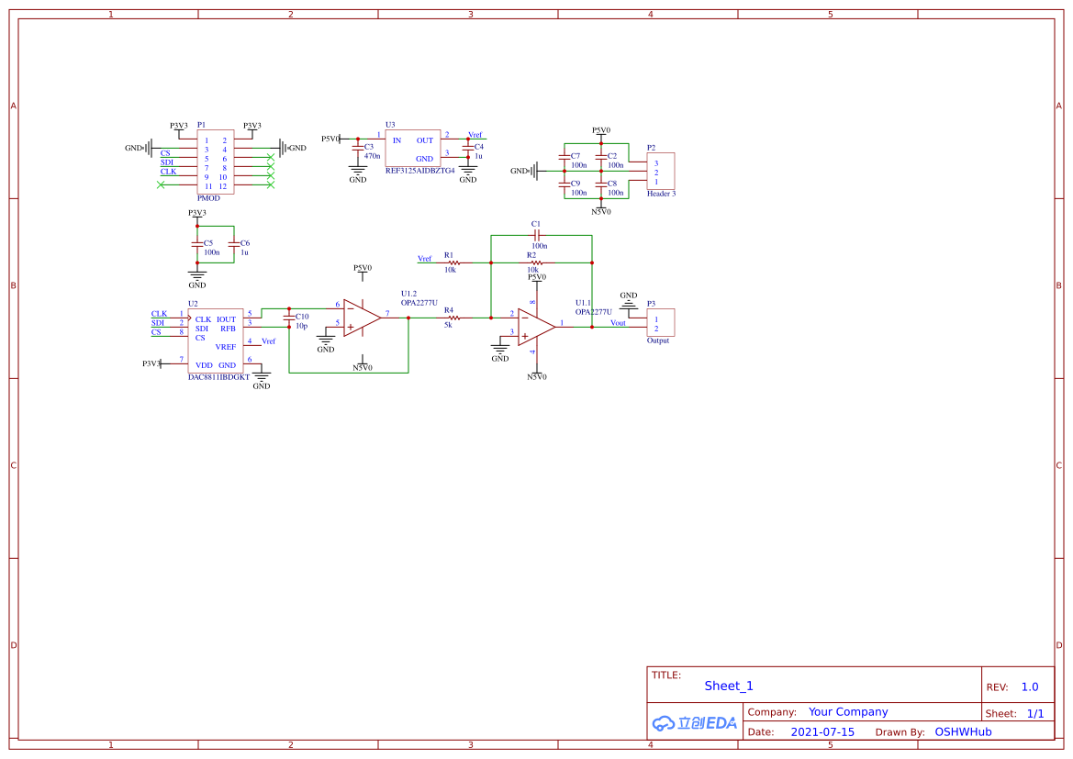The image size is (1073, 759).
Task: Select the R2 10k feedback resistor
Action: tap(535, 262)
